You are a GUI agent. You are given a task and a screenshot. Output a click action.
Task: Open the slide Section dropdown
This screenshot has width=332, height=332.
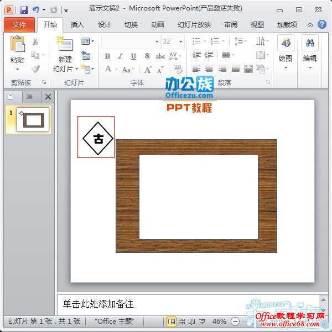pos(87,69)
